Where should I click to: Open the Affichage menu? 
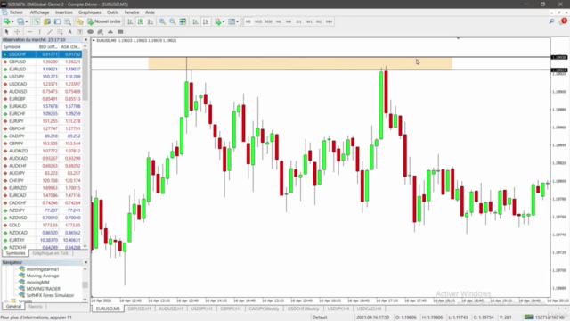39,12
